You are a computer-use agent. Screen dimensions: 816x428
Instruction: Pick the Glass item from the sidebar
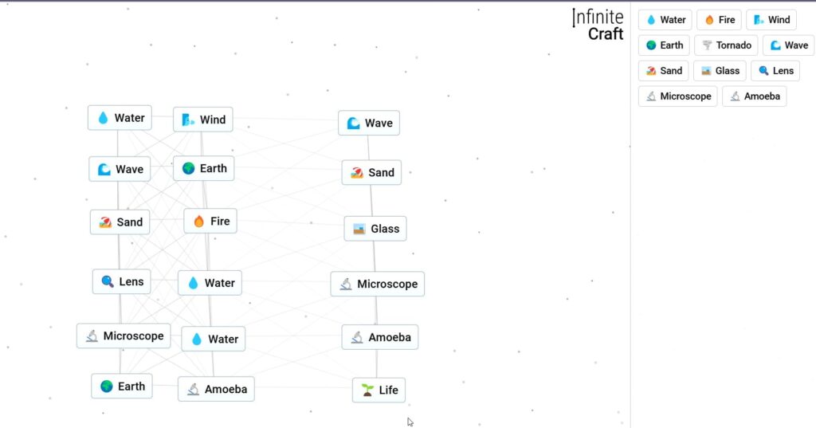point(720,71)
